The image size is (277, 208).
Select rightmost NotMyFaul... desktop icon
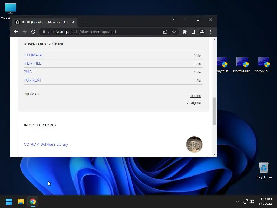pos(263,65)
